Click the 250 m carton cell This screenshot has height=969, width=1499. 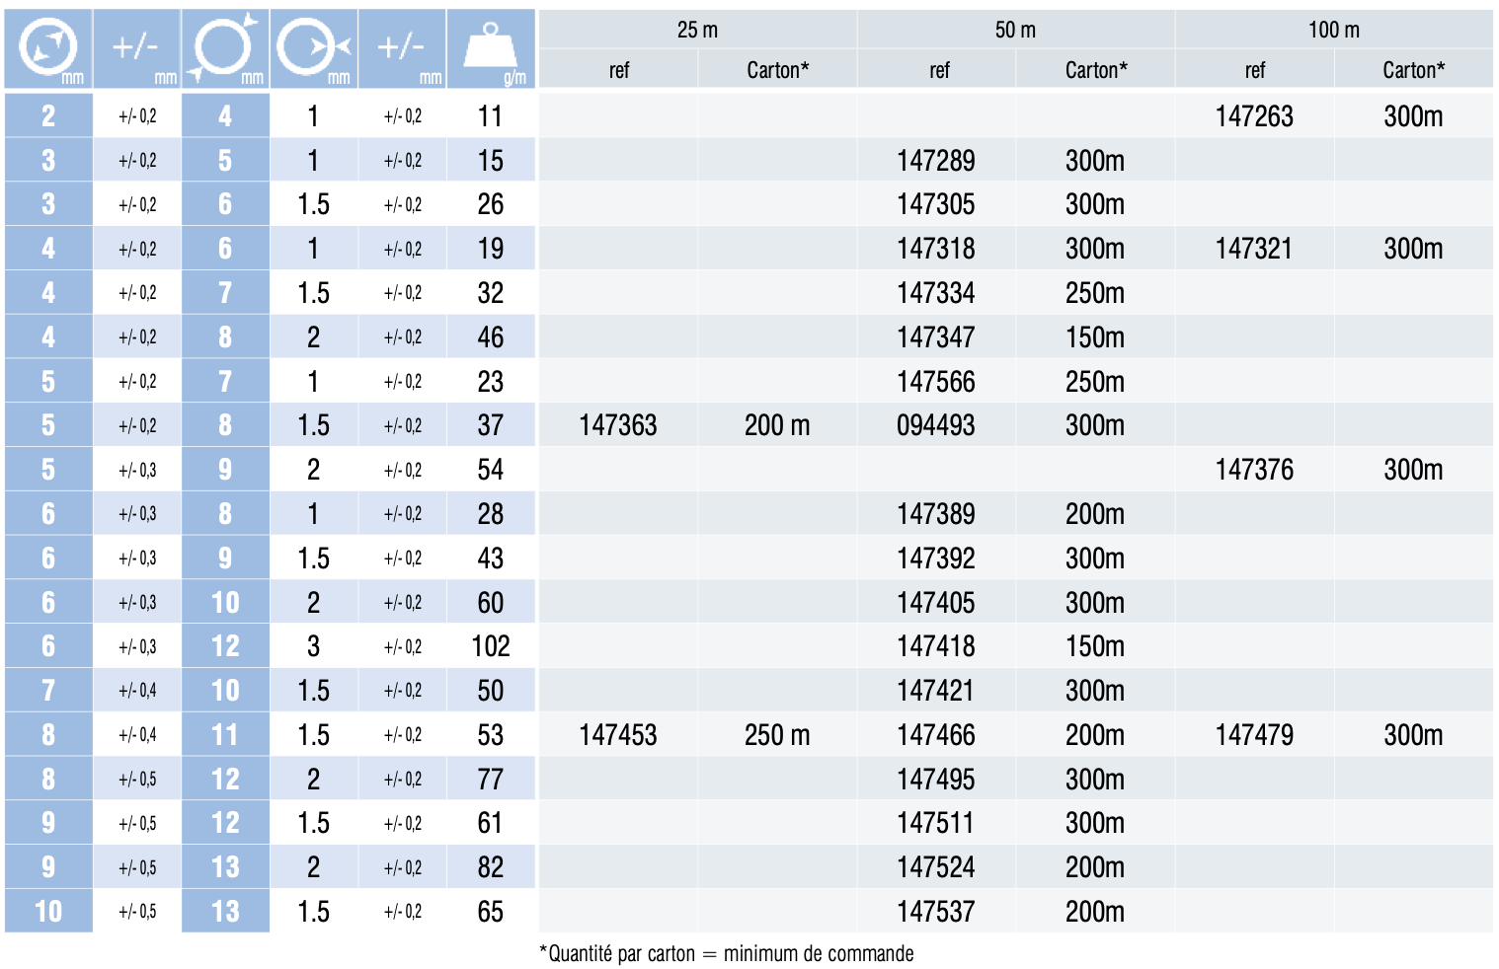(777, 735)
